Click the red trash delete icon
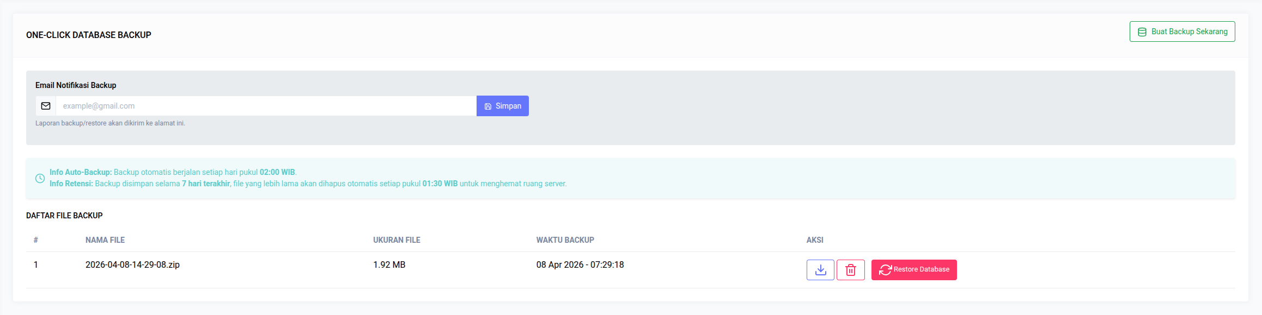1262x315 pixels. click(850, 270)
